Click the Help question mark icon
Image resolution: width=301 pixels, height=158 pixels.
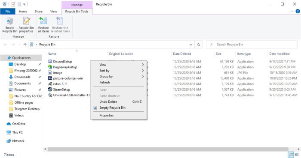[298, 11]
